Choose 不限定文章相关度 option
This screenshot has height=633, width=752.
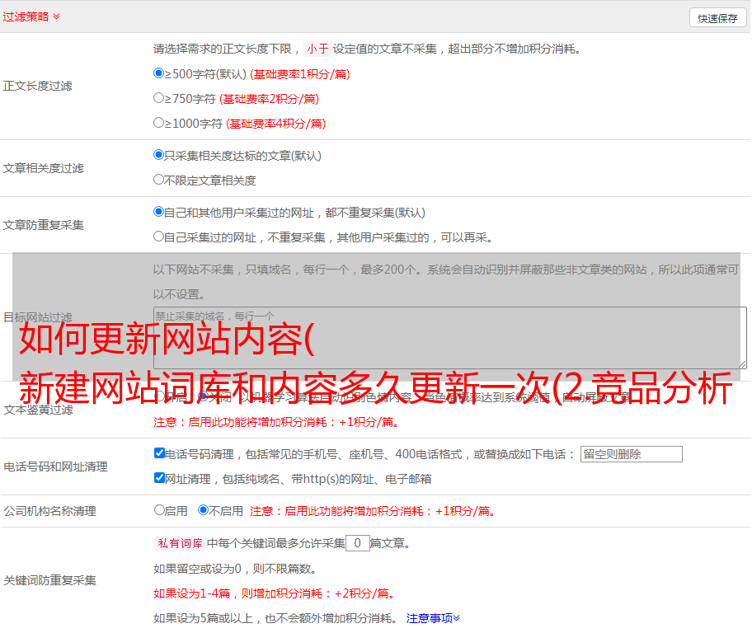coord(159,180)
